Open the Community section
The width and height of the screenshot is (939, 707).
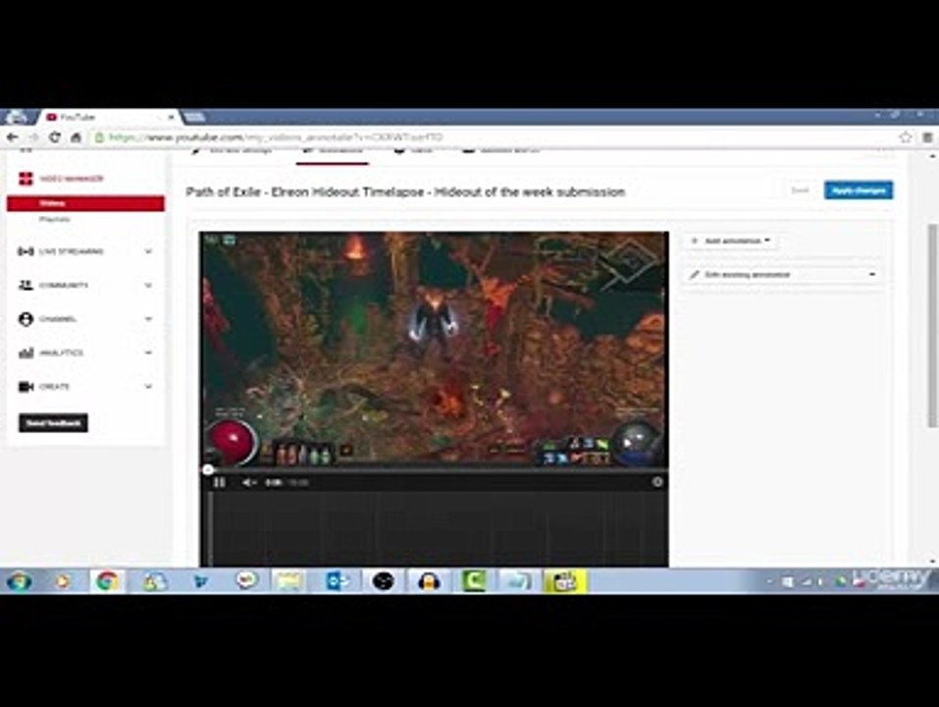(x=64, y=285)
